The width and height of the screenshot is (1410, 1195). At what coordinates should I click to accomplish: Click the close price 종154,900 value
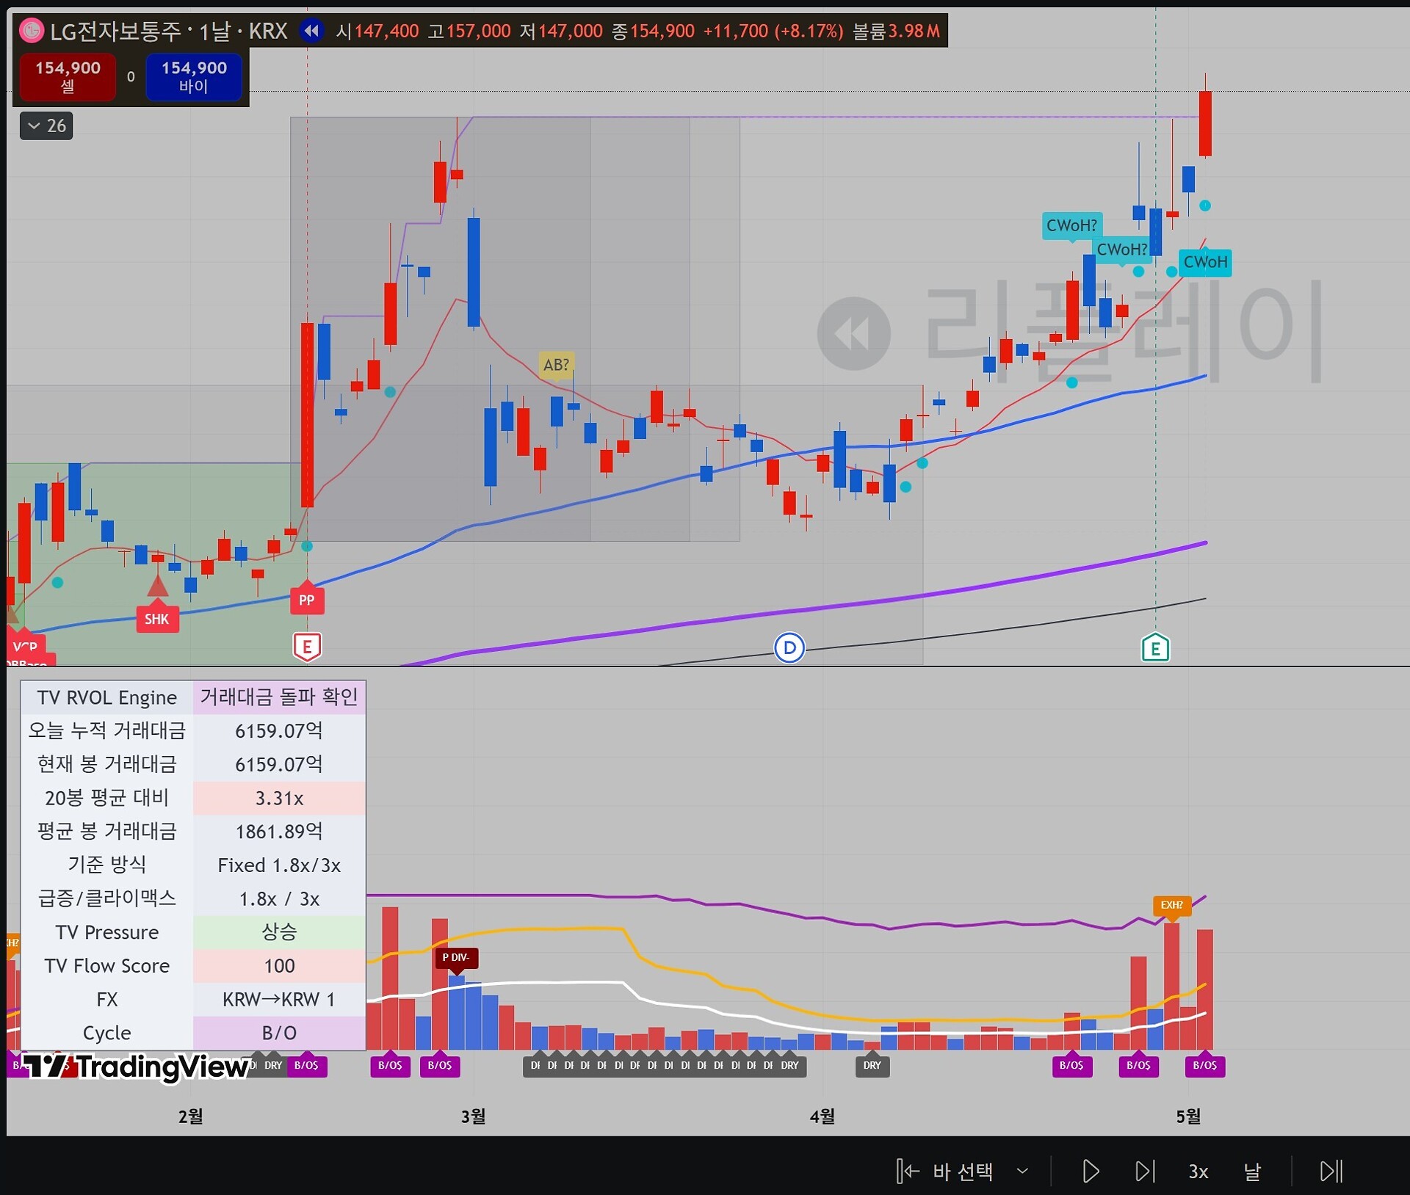(653, 31)
